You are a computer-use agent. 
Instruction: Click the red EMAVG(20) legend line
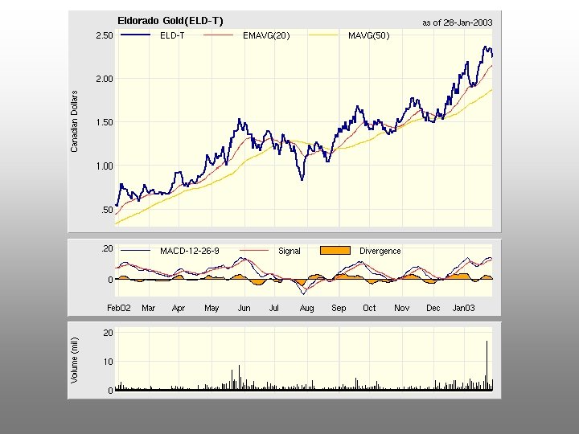click(x=218, y=35)
